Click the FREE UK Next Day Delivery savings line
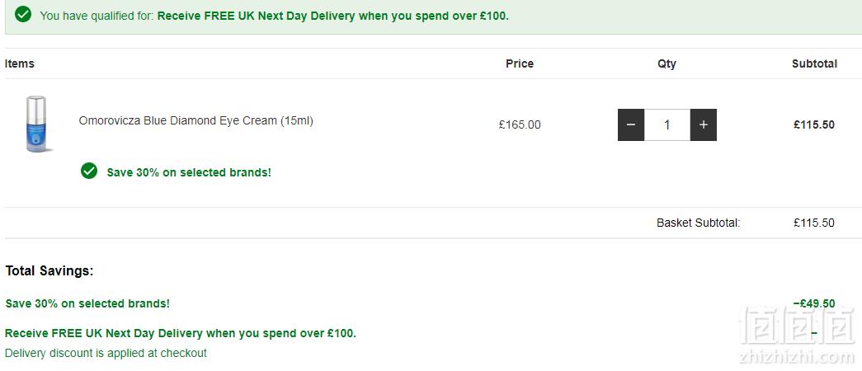Screen dimensions: 862x371 coord(181,333)
